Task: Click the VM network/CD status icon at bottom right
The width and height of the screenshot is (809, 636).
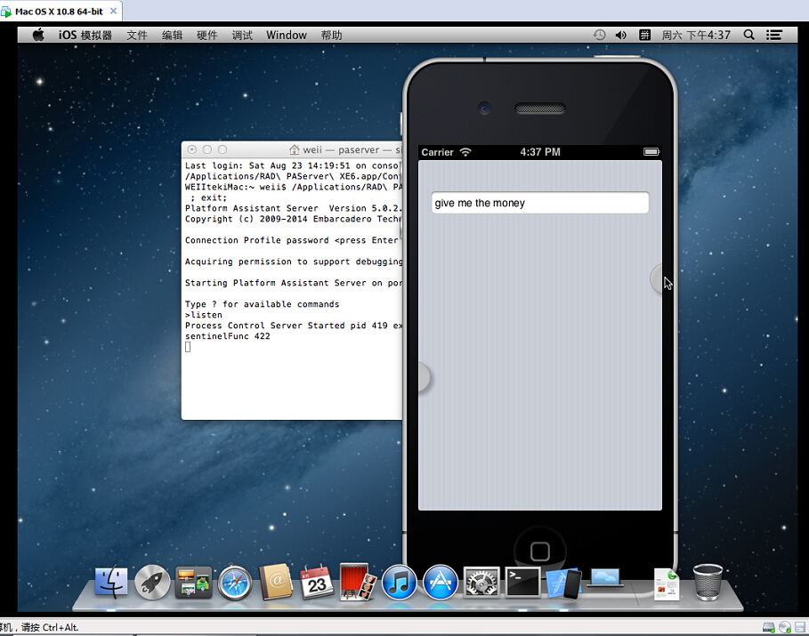Action: click(x=785, y=627)
